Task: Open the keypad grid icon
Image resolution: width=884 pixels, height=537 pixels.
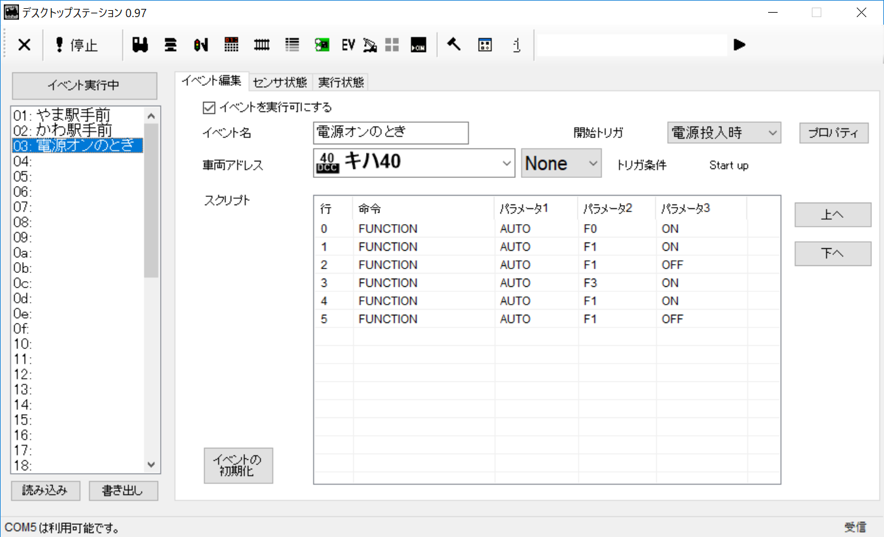Action: [x=231, y=45]
